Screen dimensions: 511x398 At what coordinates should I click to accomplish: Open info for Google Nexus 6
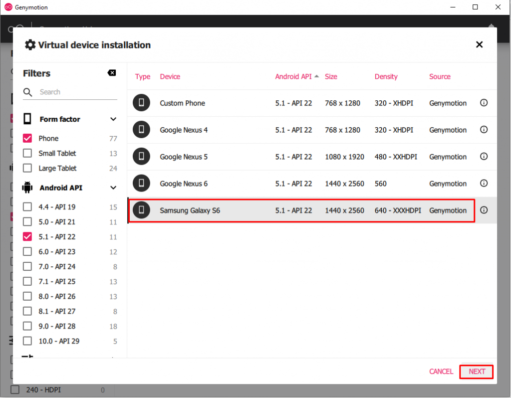coord(484,183)
